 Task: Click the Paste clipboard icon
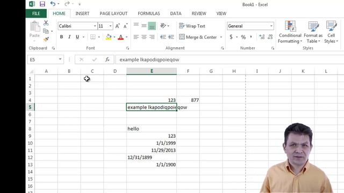[34, 27]
